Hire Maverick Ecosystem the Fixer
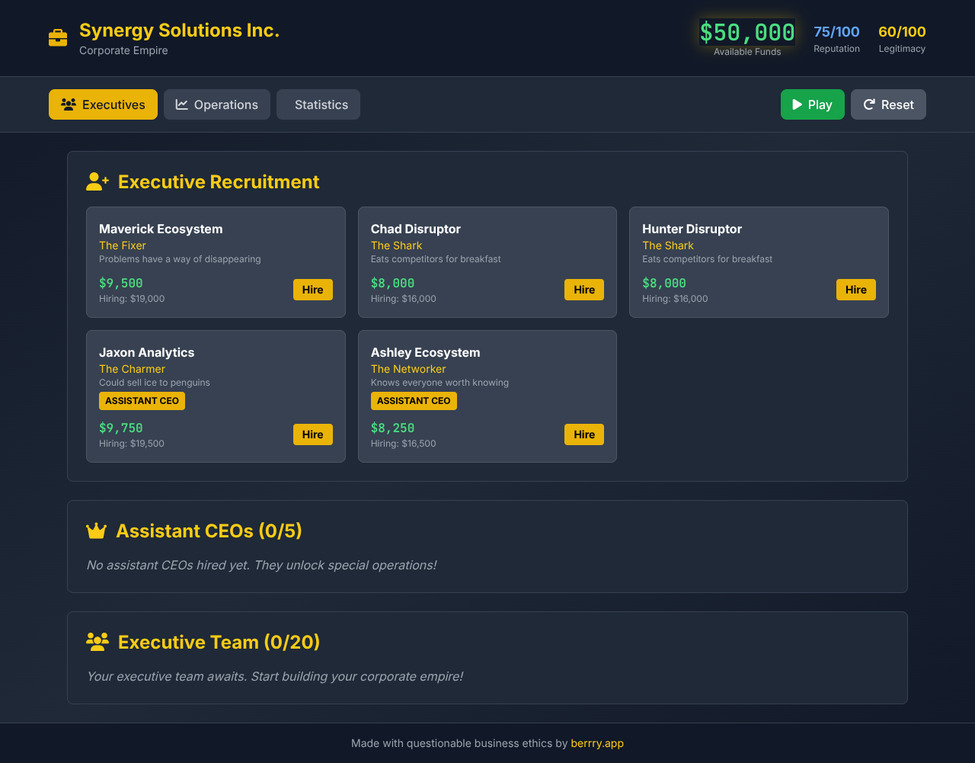The image size is (975, 763). tap(312, 290)
